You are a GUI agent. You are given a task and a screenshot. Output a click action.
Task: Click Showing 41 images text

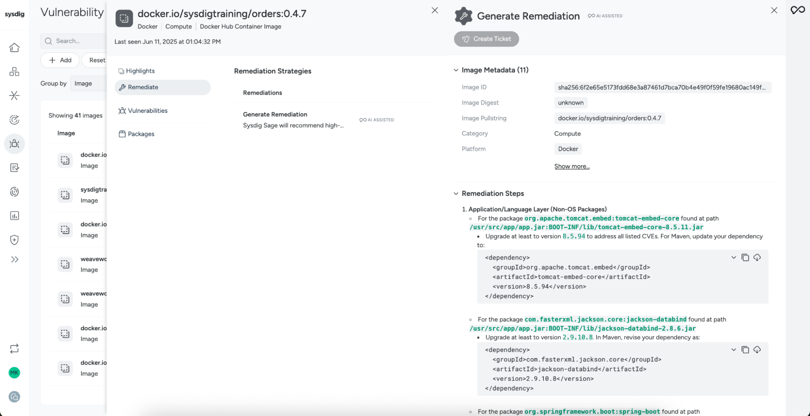[75, 116]
